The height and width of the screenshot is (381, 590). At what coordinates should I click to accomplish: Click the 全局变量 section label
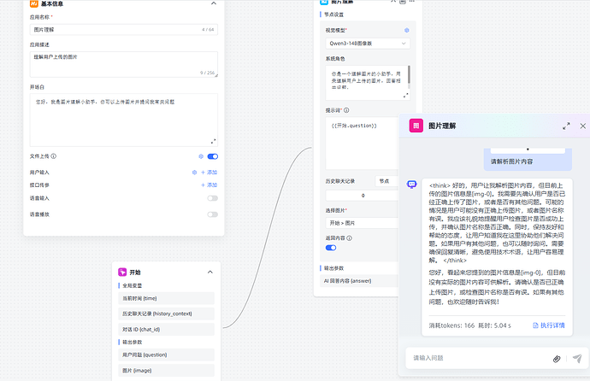[x=132, y=285]
